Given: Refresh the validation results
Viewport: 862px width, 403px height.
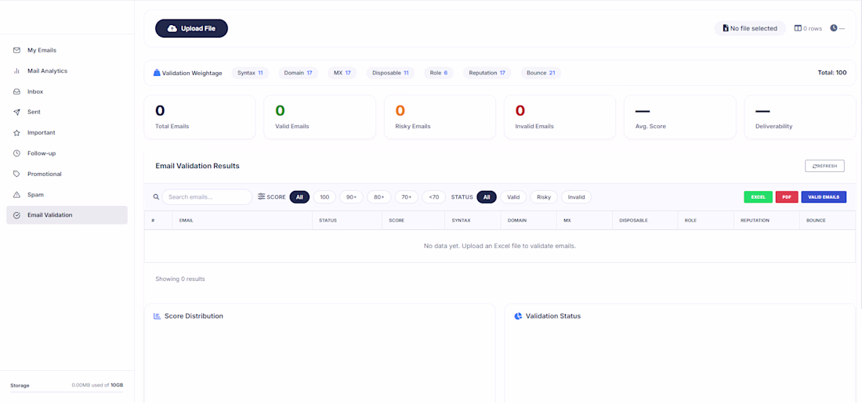Looking at the screenshot, I should tap(824, 166).
